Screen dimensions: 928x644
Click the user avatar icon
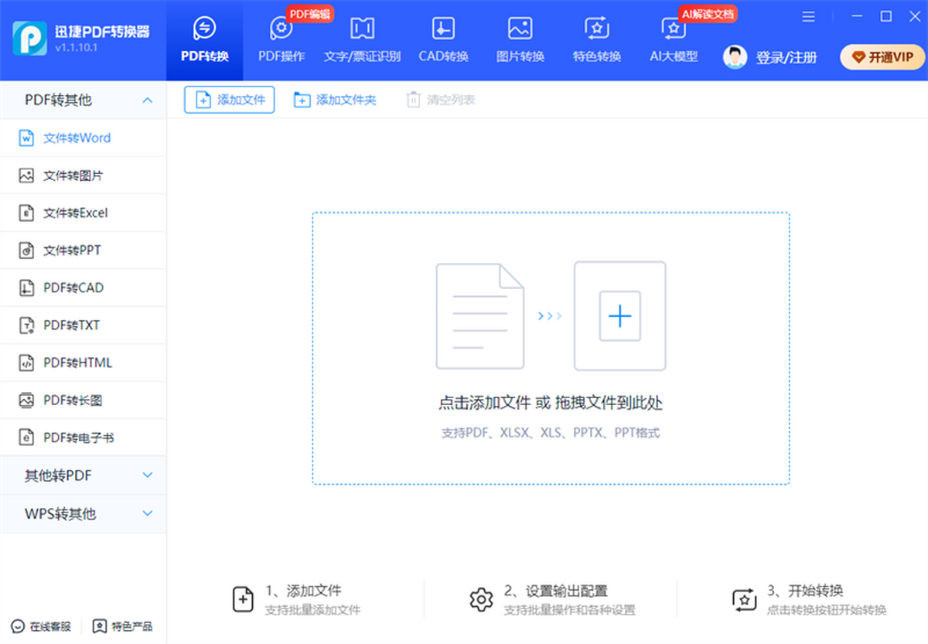coord(735,56)
